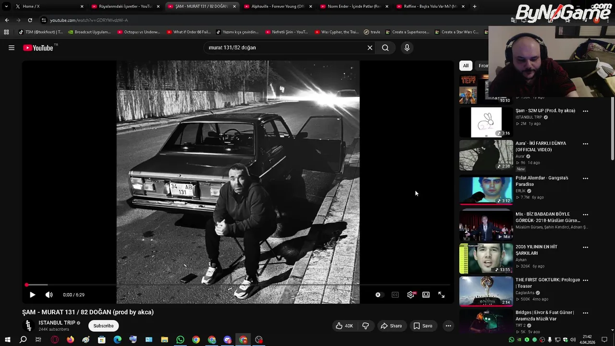Toggle subtitles CC button
This screenshot has width=615, height=346.
(x=395, y=295)
